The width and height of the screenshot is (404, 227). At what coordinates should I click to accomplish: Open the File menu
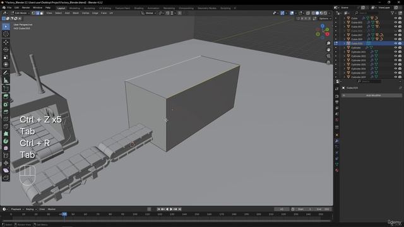click(x=9, y=8)
